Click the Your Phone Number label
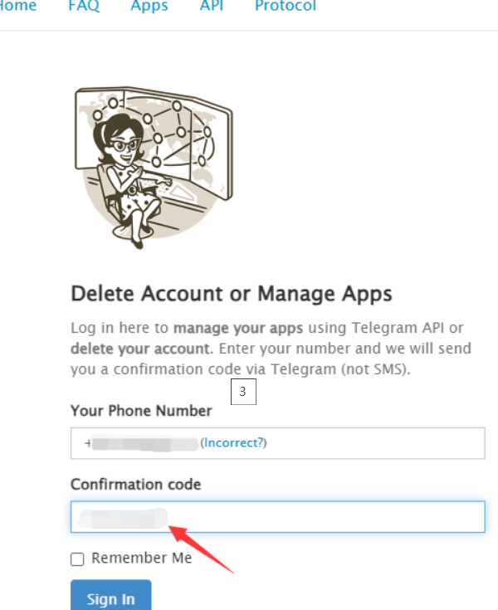The height and width of the screenshot is (610, 498). point(141,411)
